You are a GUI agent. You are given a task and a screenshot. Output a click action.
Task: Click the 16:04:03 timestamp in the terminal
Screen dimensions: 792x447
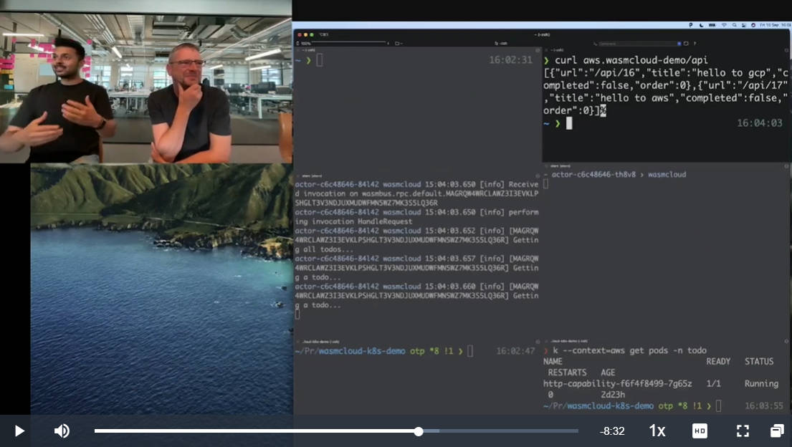[759, 122]
